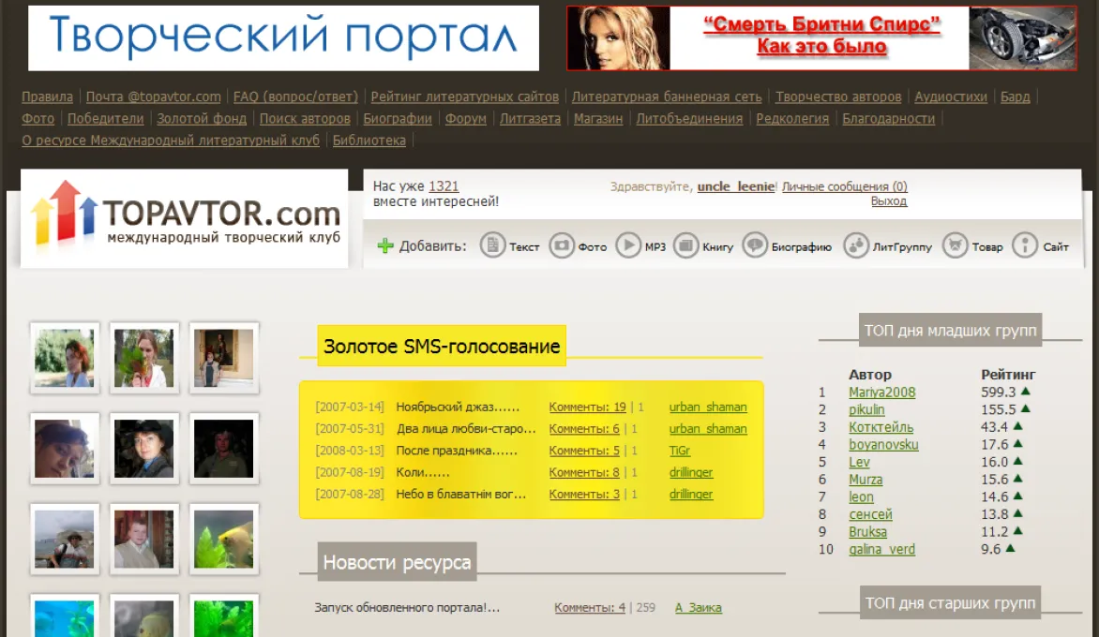This screenshot has width=1099, height=637.
Task: Click the ЛитГруппу people icon
Action: click(856, 245)
